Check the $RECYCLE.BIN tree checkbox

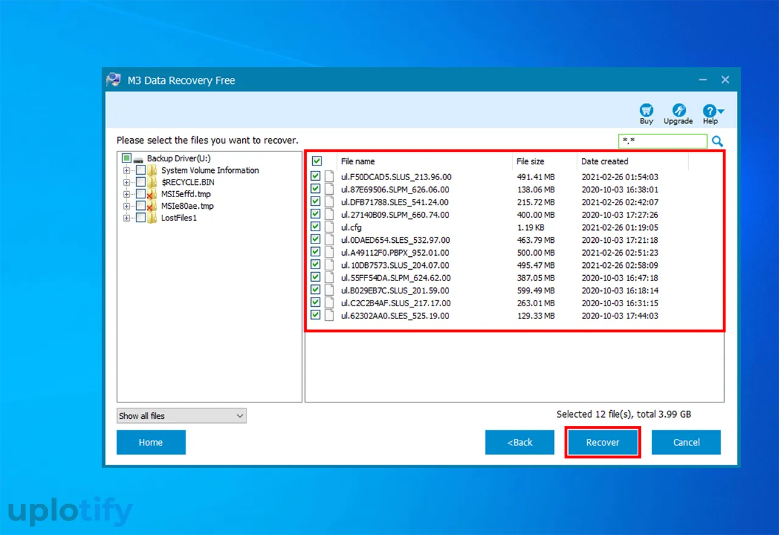(x=141, y=182)
